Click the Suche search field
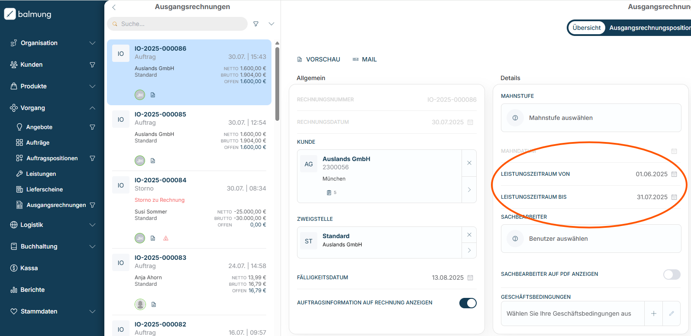This screenshot has height=336, width=691. point(178,24)
